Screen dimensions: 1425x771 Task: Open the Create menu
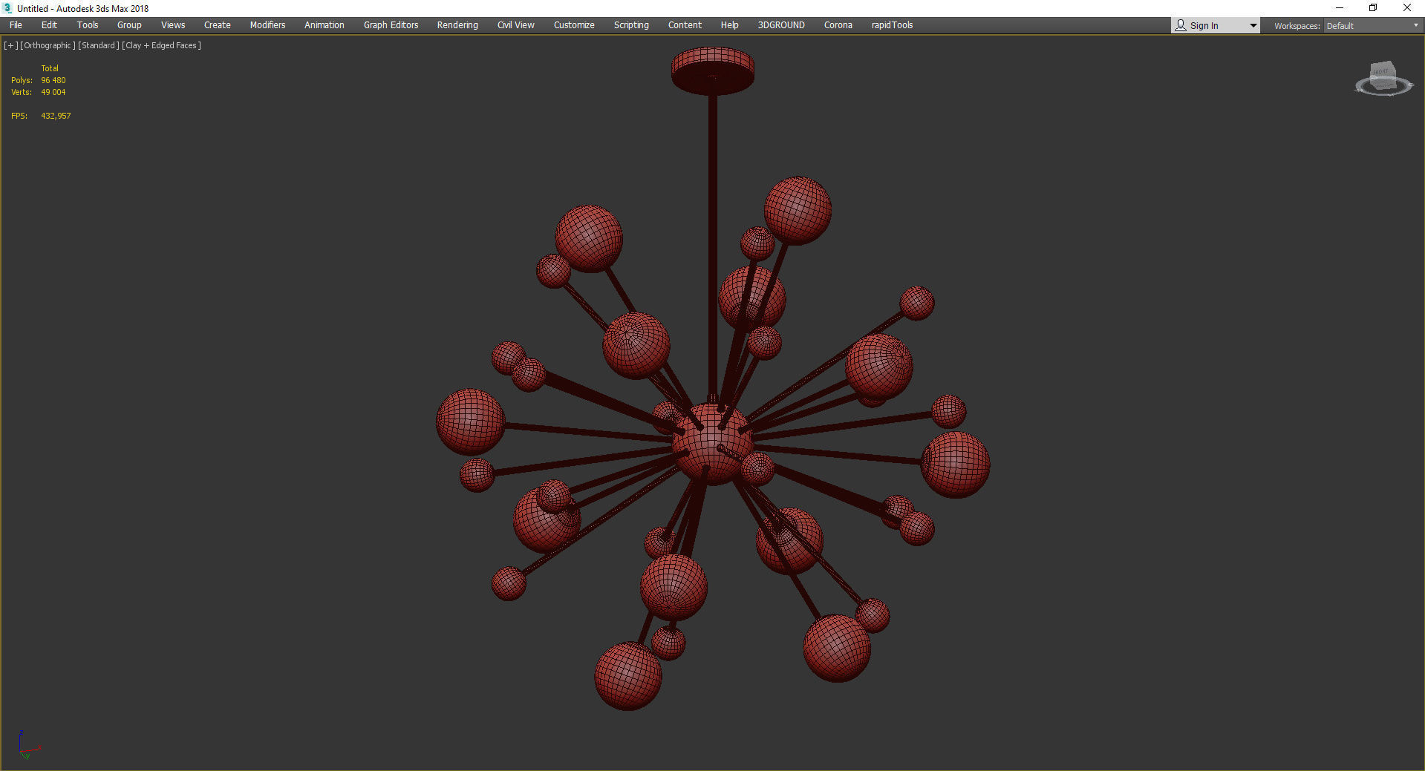coord(218,25)
